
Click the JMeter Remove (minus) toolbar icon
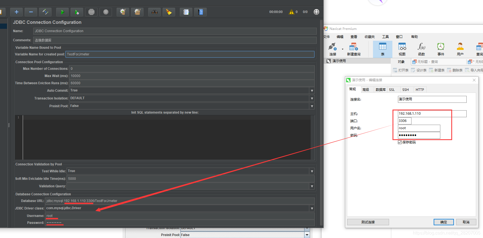pyautogui.click(x=31, y=12)
